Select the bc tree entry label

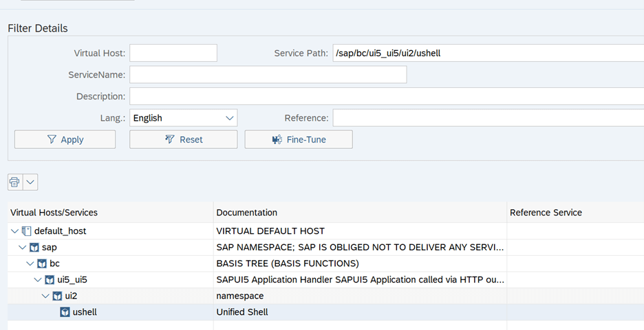[54, 263]
